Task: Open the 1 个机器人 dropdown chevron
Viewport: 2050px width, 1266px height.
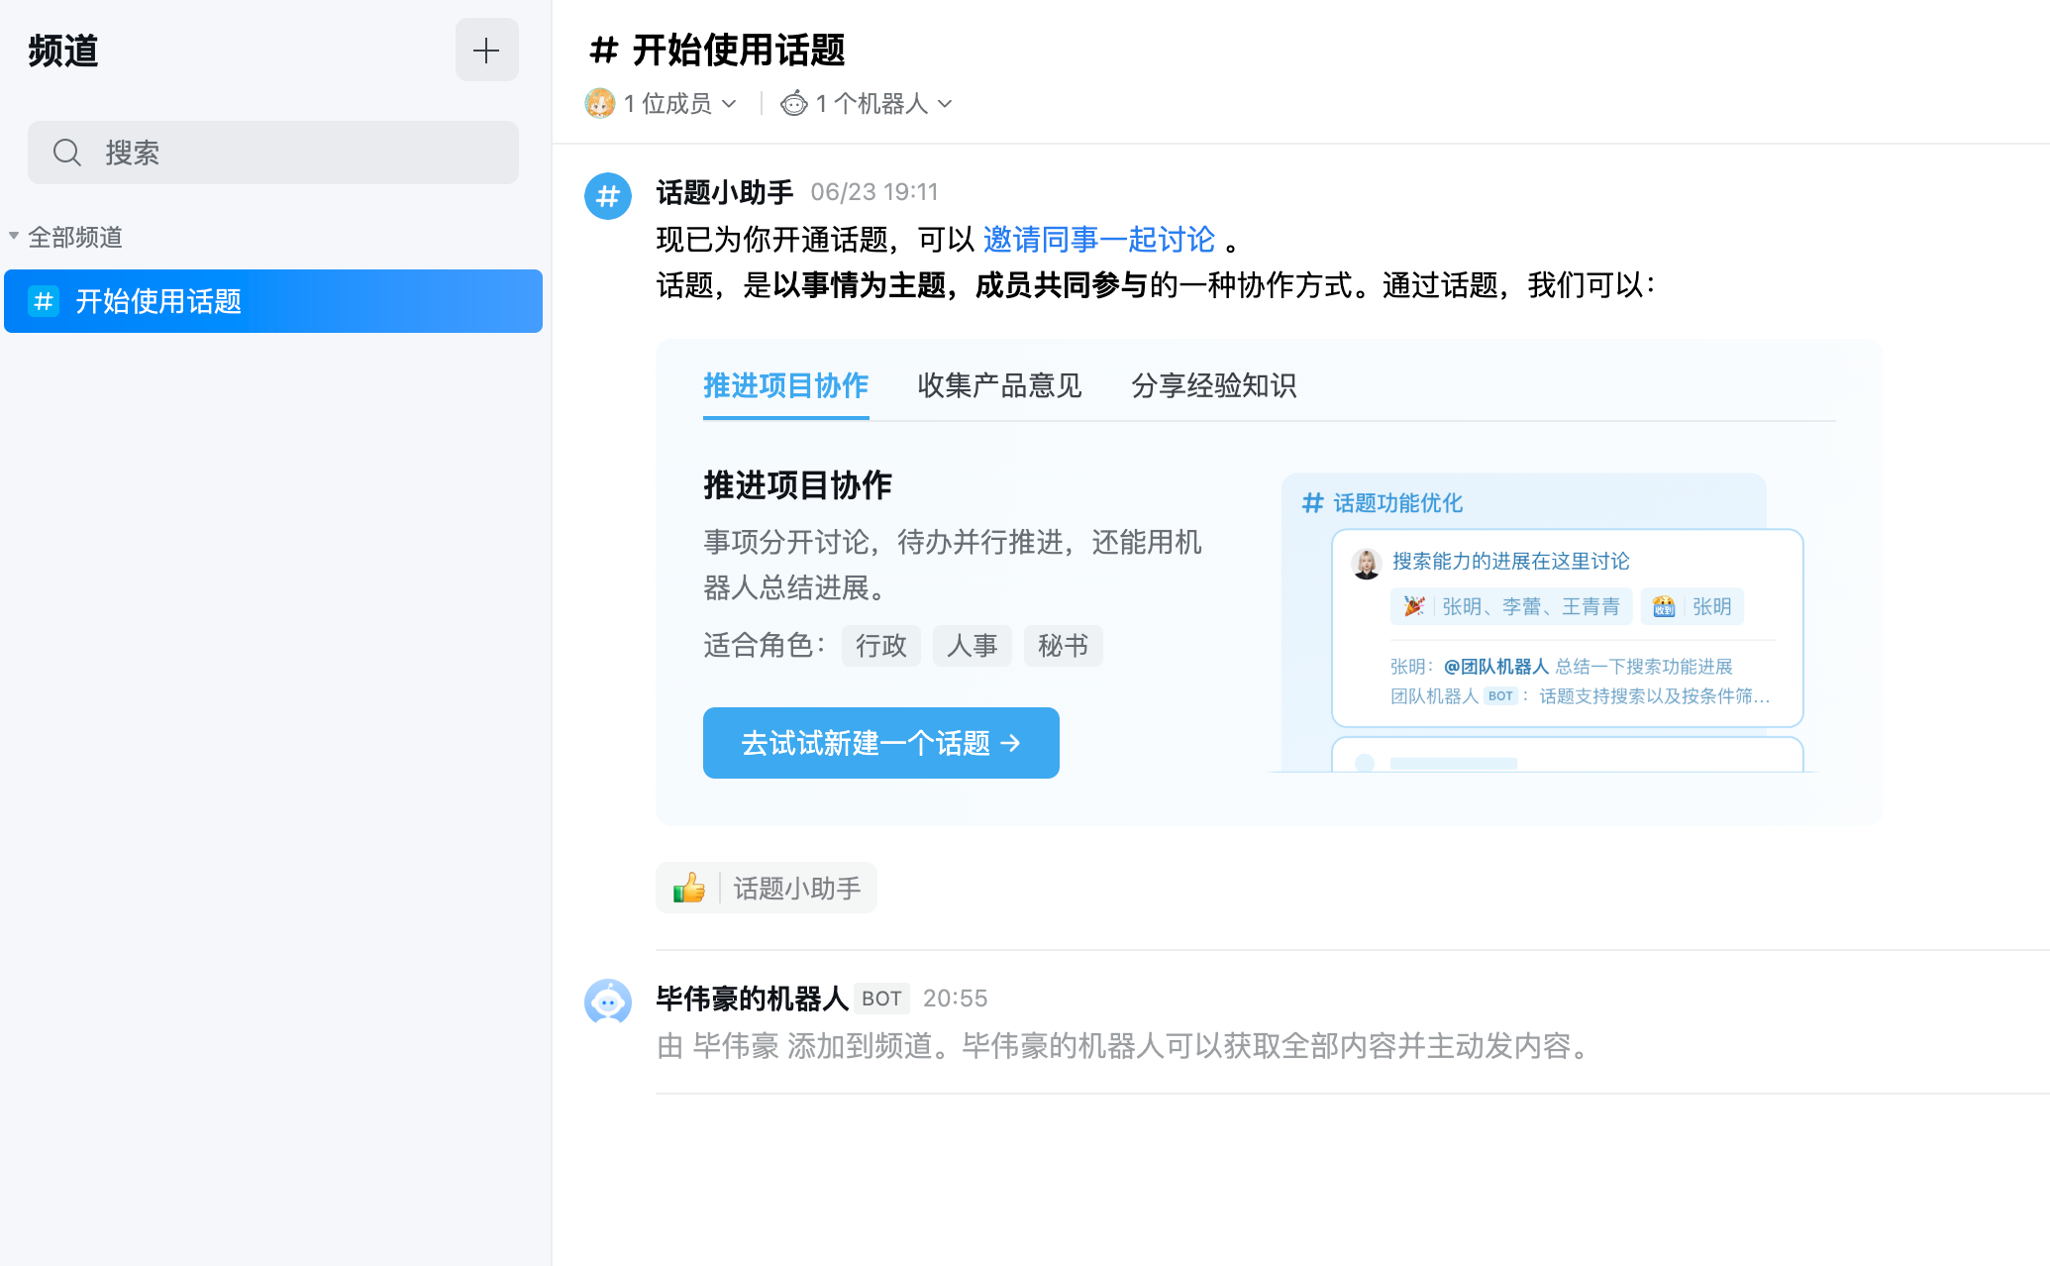Action: (x=945, y=104)
